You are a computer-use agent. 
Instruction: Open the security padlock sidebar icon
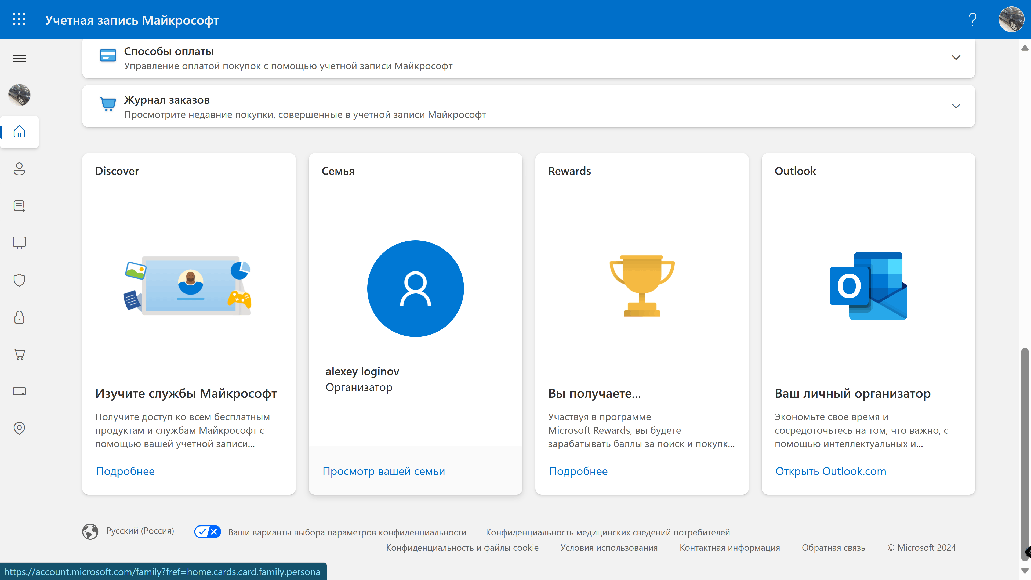(19, 317)
